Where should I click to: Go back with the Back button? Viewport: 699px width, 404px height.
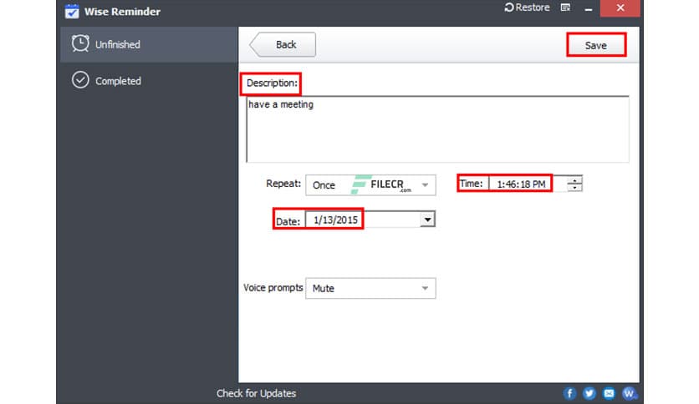point(283,44)
